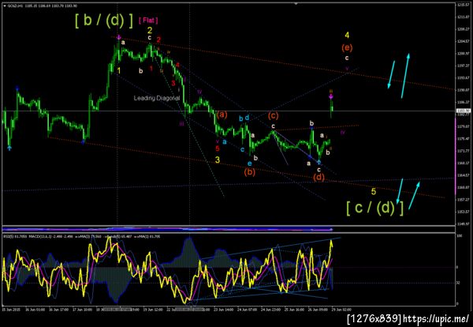473x327 pixels.
Task: Select the blue 'e' wave label above (b)
Action: [x=249, y=163]
